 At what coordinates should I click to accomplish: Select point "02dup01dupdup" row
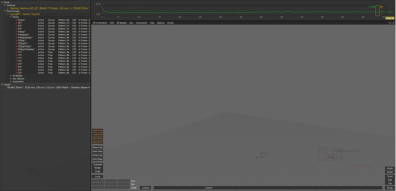53,49
